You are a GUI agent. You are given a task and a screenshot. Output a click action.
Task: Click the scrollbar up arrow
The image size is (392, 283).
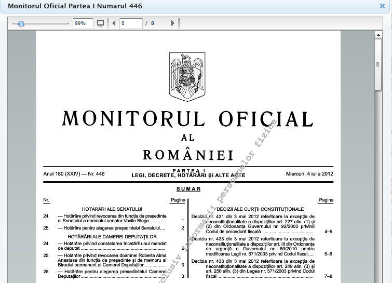tap(379, 35)
